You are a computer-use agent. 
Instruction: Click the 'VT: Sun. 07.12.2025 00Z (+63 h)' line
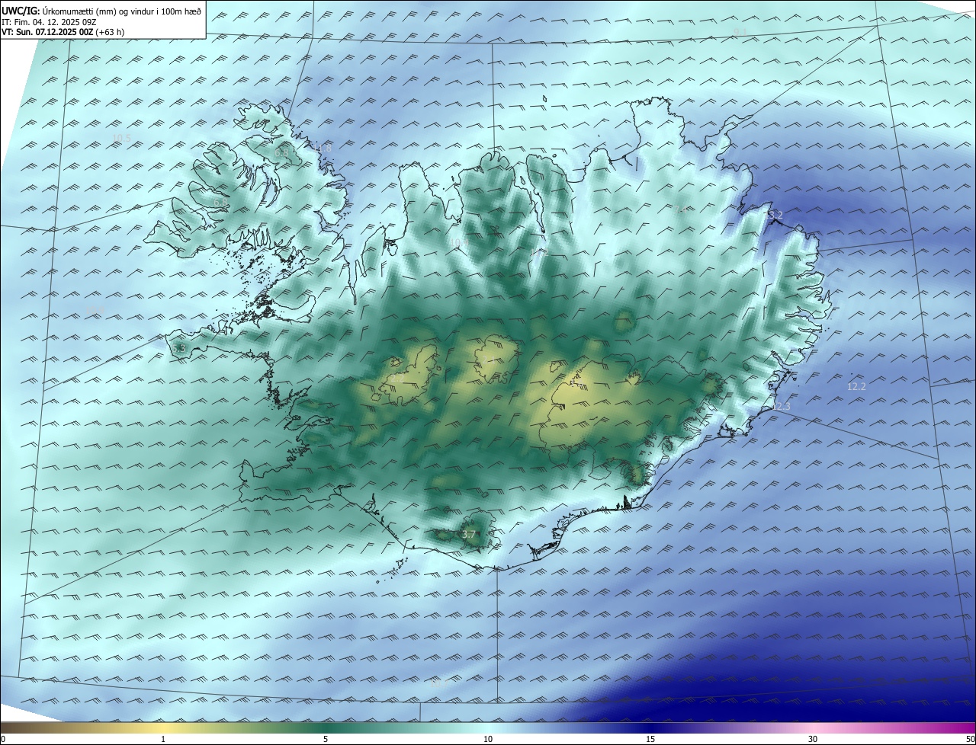(63, 32)
